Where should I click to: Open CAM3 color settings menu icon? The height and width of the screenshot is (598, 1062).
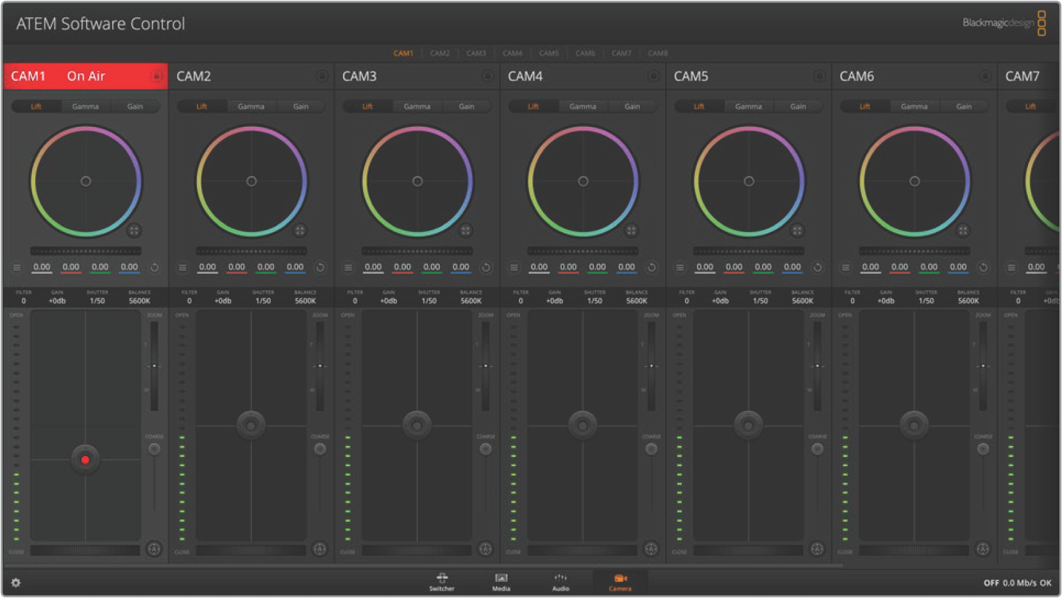(348, 267)
